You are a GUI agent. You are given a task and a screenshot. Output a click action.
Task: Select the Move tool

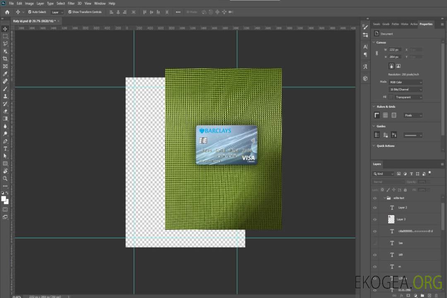(x=5, y=29)
